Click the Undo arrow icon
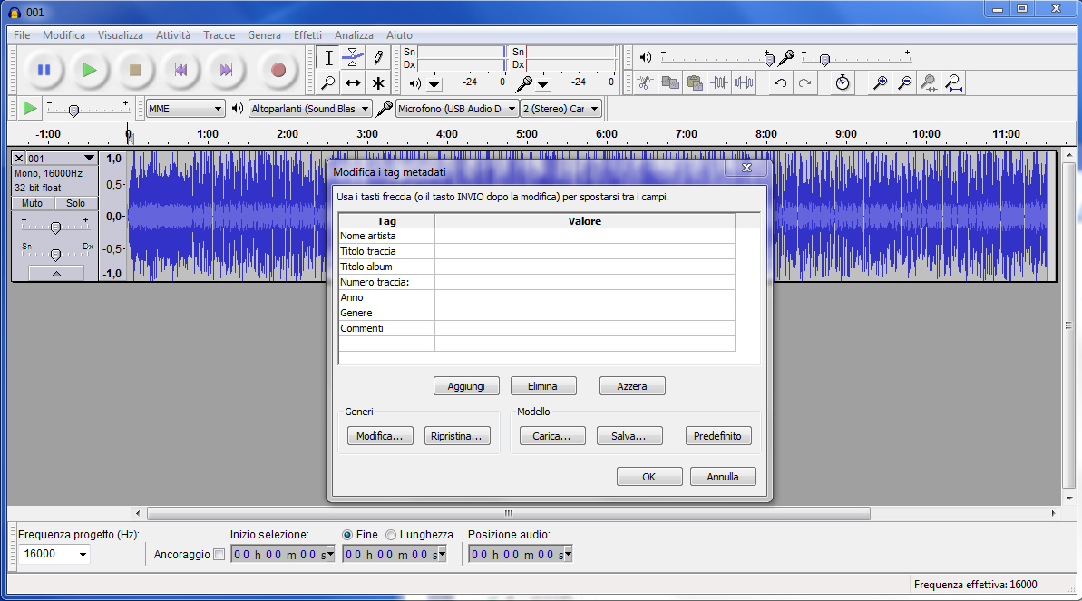The height and width of the screenshot is (601, 1082). click(x=780, y=83)
